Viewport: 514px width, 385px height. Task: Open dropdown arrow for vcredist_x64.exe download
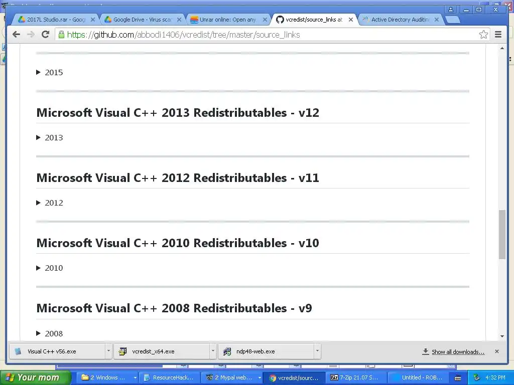(x=213, y=351)
